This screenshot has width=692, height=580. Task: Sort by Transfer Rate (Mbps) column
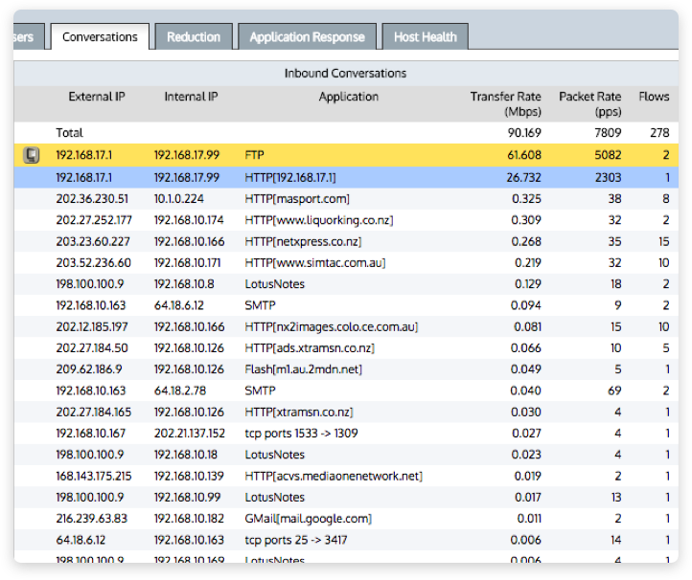click(x=506, y=103)
